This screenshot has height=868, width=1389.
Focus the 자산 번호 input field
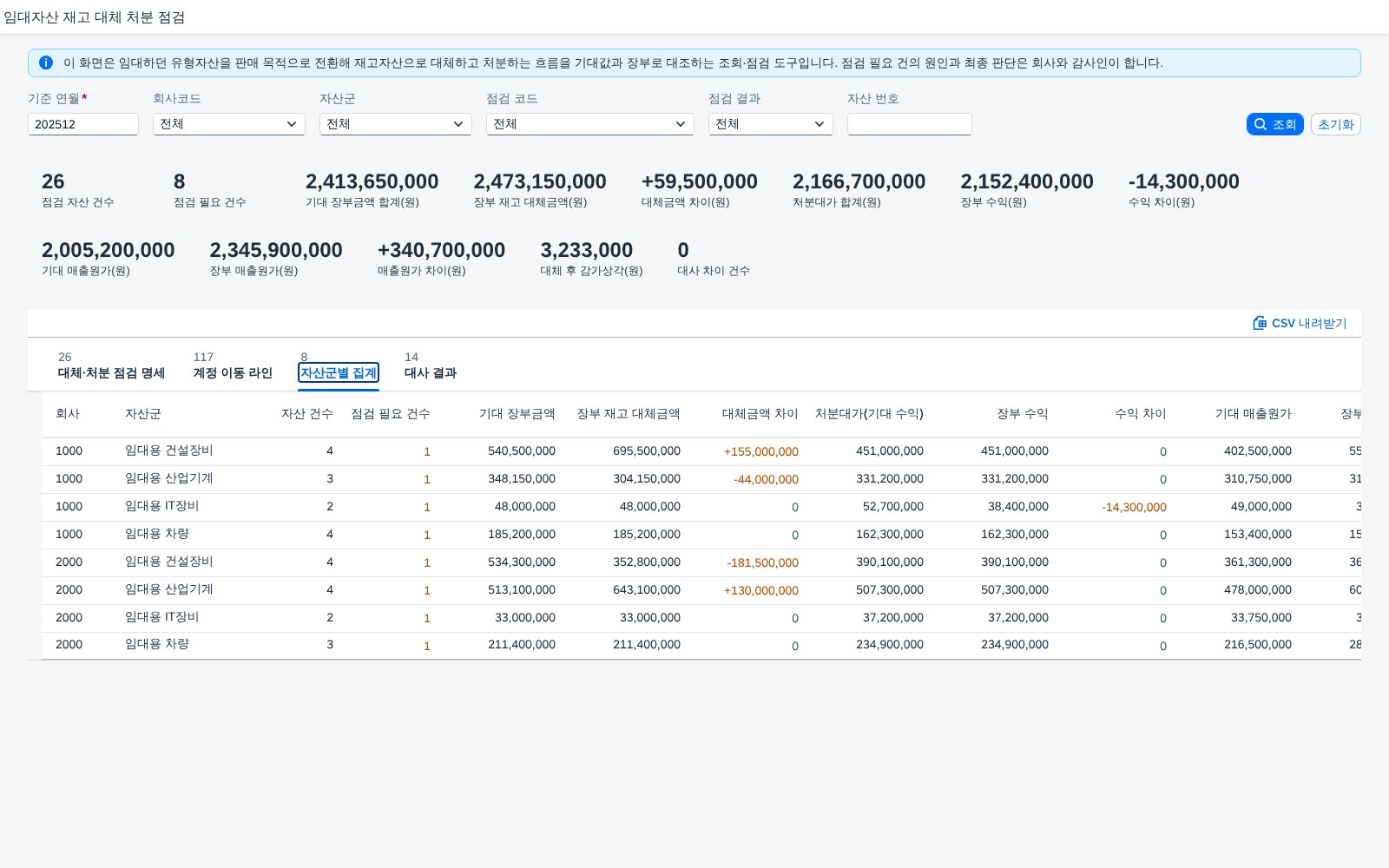910,124
